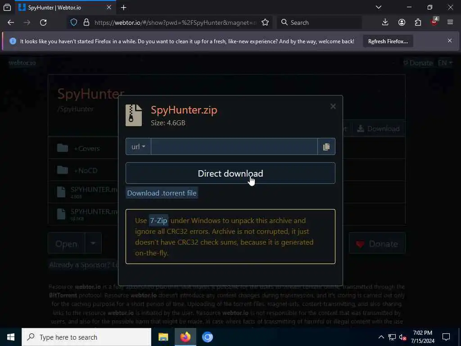Open the Firefox downloads panel
Viewport: 461px width, 346px height.
(385, 23)
